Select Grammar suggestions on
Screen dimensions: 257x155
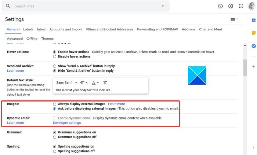(x=55, y=132)
